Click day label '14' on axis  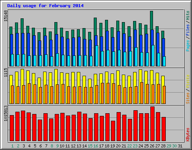coord(84,146)
